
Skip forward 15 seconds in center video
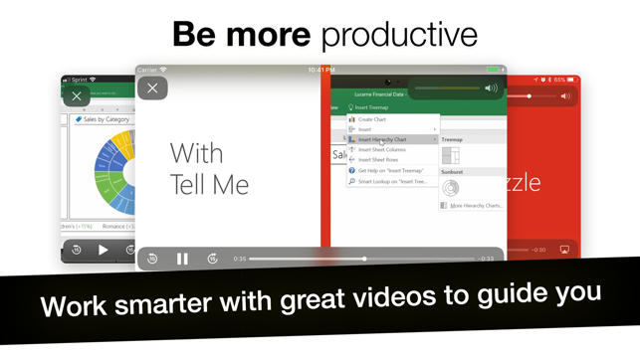(213, 259)
